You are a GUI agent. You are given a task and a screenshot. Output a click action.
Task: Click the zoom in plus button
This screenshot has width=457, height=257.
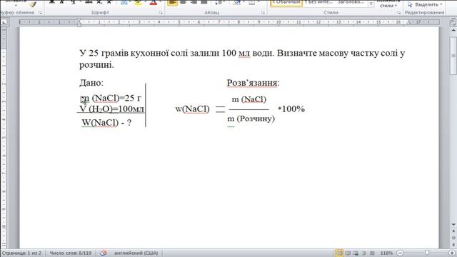tap(452, 253)
